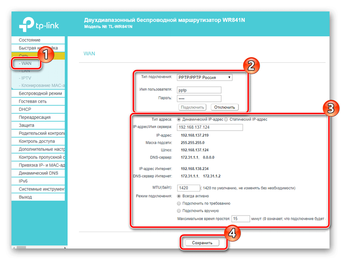
Task: Choose the Всегда активно connection mode
Action: click(179, 196)
